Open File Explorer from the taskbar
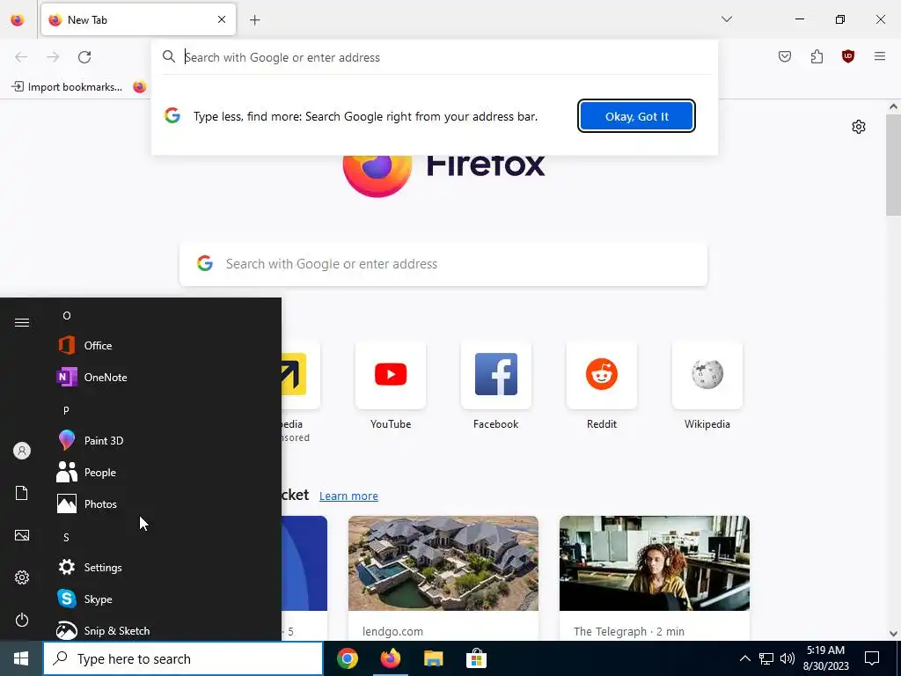 433,658
